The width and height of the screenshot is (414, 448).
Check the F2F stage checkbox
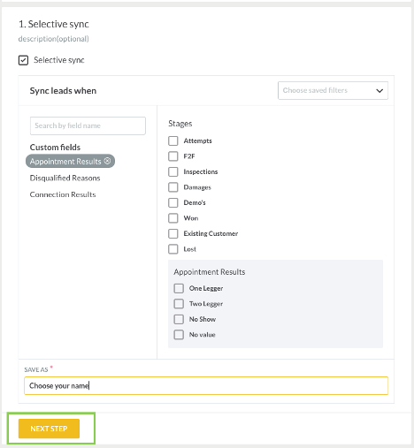[x=173, y=156]
